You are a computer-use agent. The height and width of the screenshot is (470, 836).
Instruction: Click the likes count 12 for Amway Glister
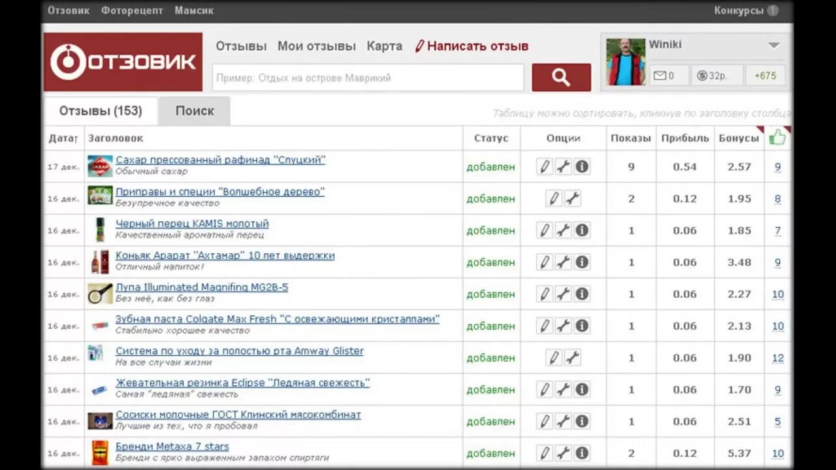point(777,358)
